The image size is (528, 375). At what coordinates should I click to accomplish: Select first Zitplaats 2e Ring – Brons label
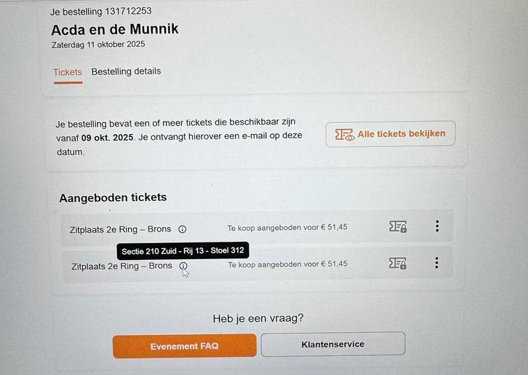(x=120, y=229)
